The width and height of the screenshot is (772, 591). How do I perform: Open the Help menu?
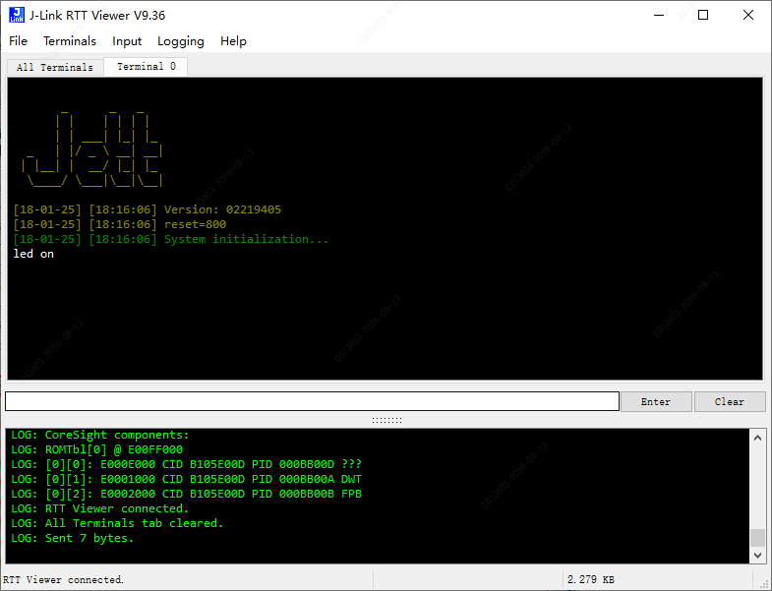click(x=233, y=41)
